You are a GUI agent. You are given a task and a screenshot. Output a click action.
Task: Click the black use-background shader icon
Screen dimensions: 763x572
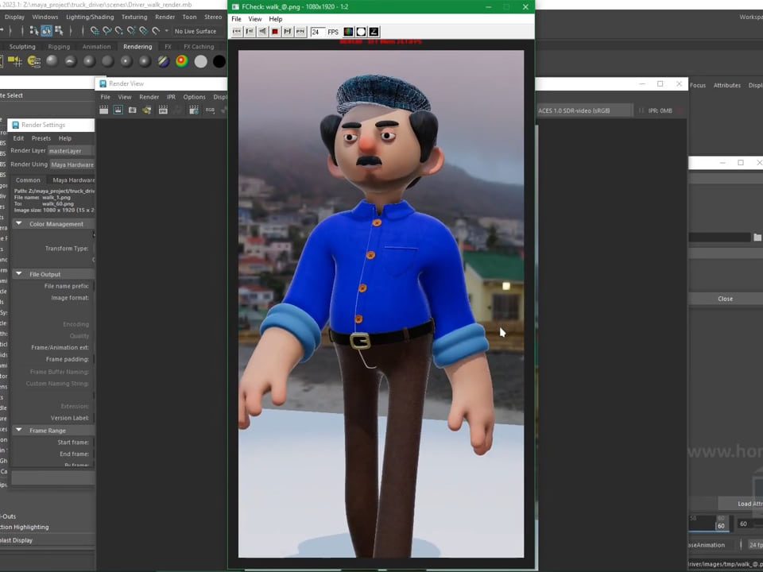[x=219, y=61]
